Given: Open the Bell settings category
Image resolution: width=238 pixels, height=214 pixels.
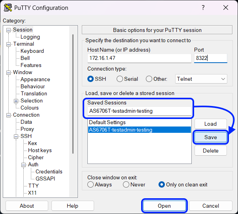Looking at the screenshot, I should pos(25,58).
